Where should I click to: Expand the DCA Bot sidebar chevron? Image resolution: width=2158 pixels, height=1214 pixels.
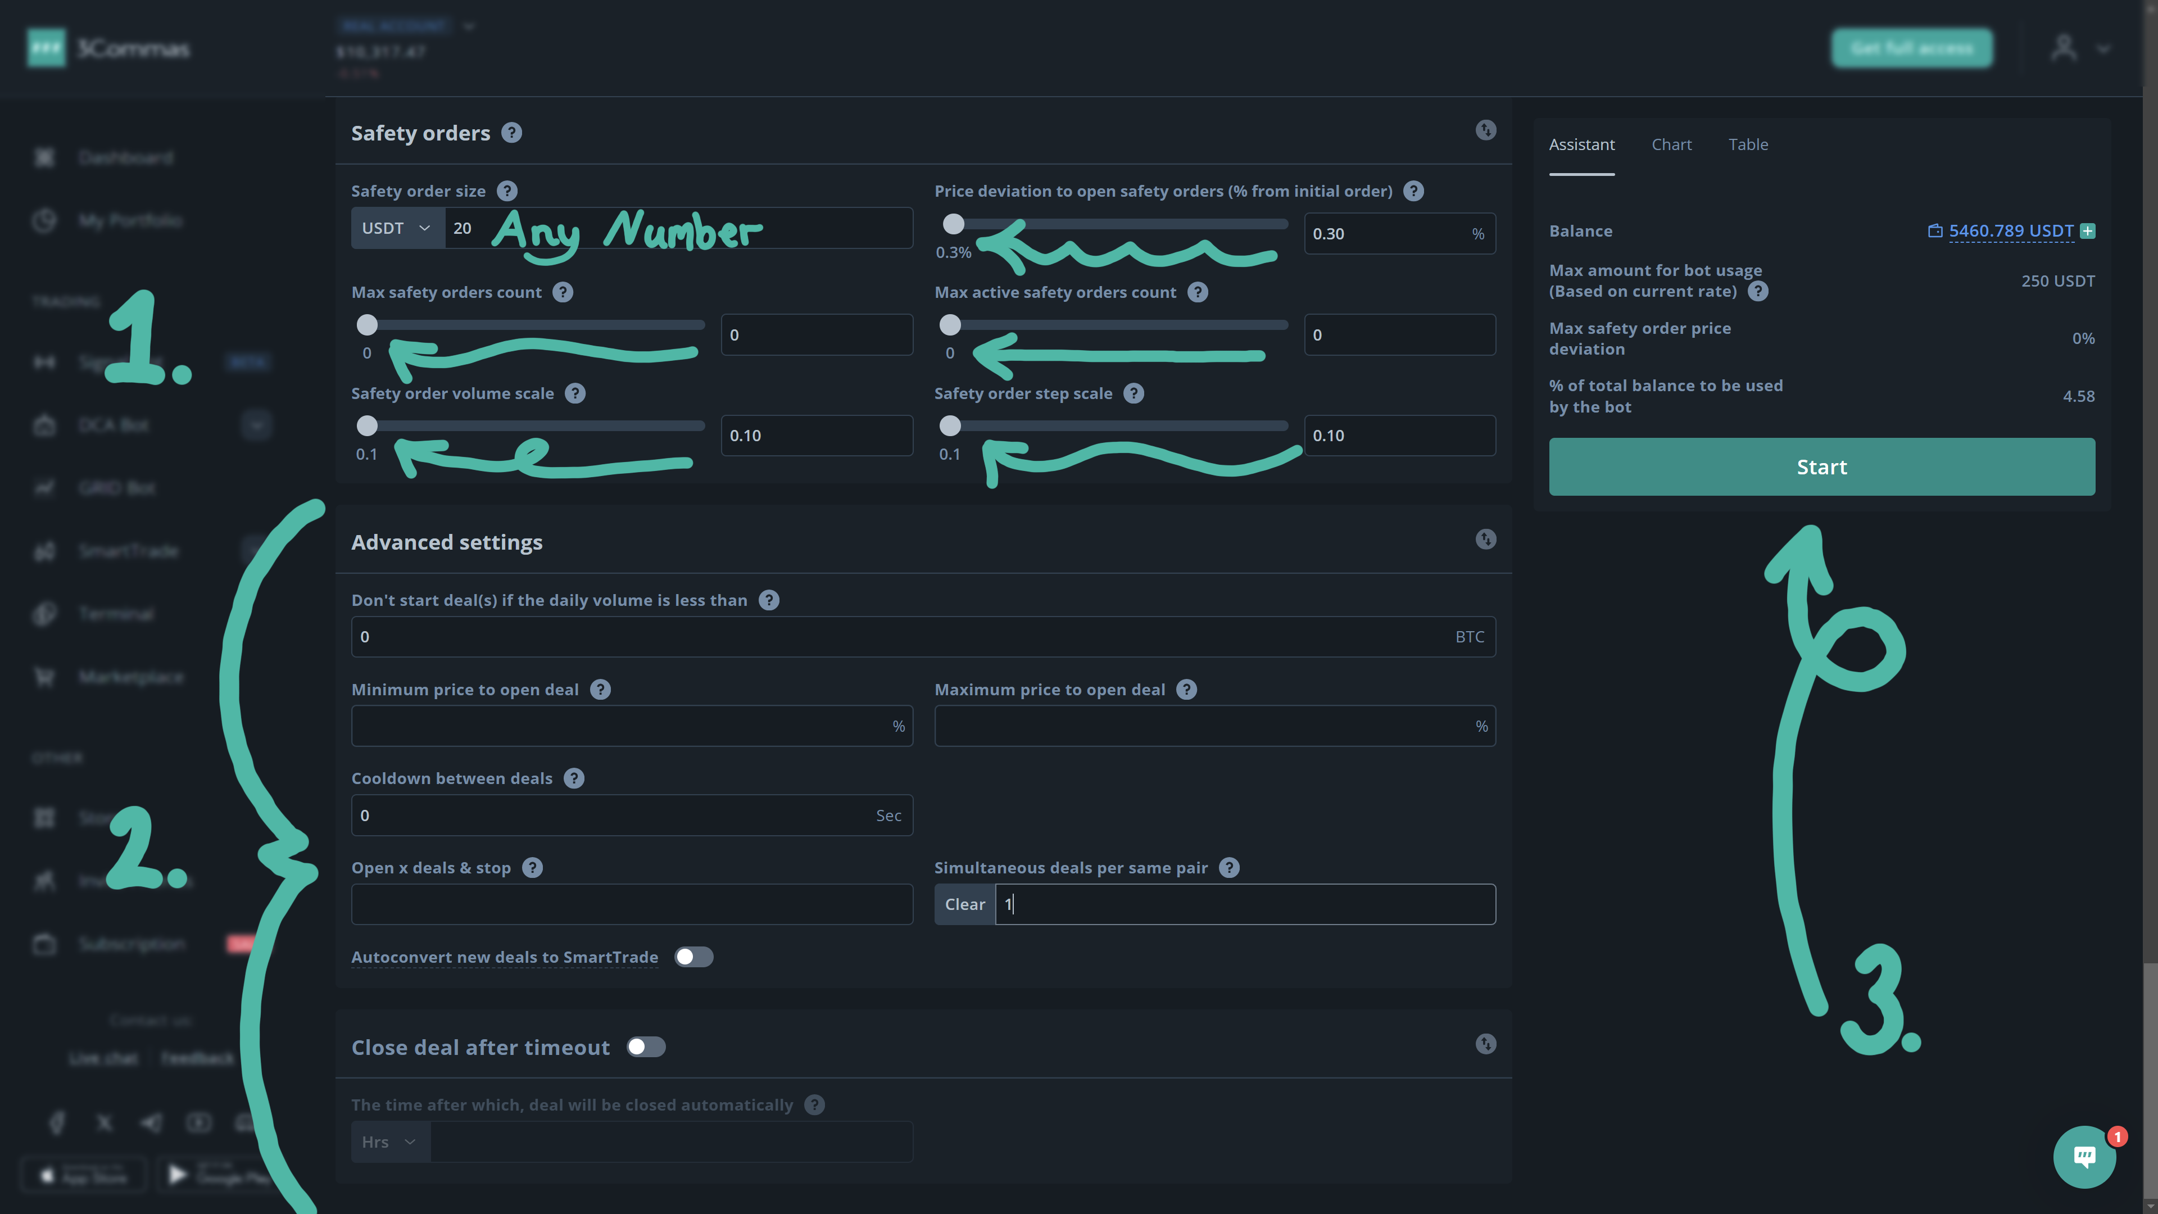pos(256,425)
